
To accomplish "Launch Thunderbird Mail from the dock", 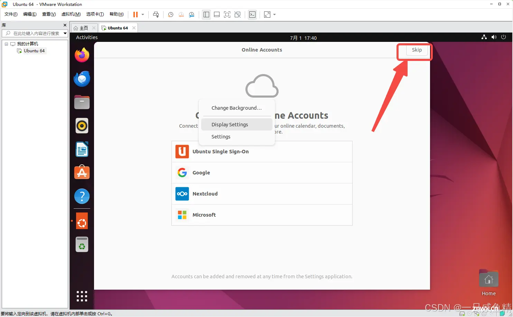I will click(x=82, y=79).
